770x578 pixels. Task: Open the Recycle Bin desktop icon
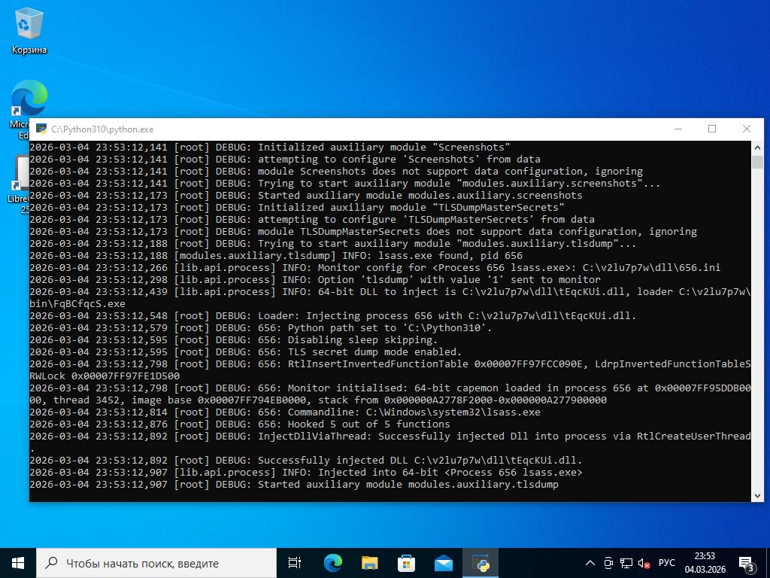[29, 26]
